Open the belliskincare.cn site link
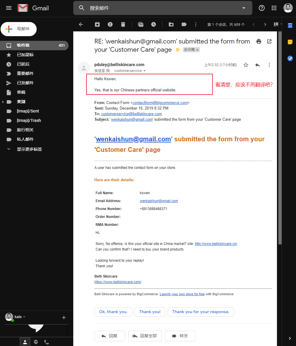Image resolution: width=296 pixels, height=346 pixels. tap(216, 244)
